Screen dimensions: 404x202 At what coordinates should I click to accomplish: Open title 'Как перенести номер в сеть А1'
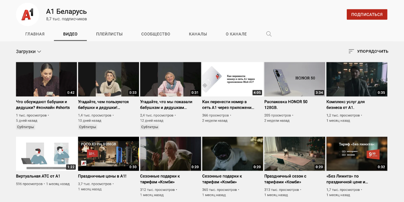pos(228,105)
